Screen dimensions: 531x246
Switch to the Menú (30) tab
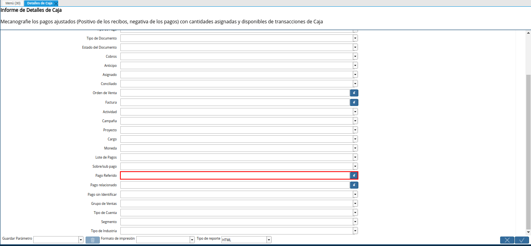(x=13, y=3)
